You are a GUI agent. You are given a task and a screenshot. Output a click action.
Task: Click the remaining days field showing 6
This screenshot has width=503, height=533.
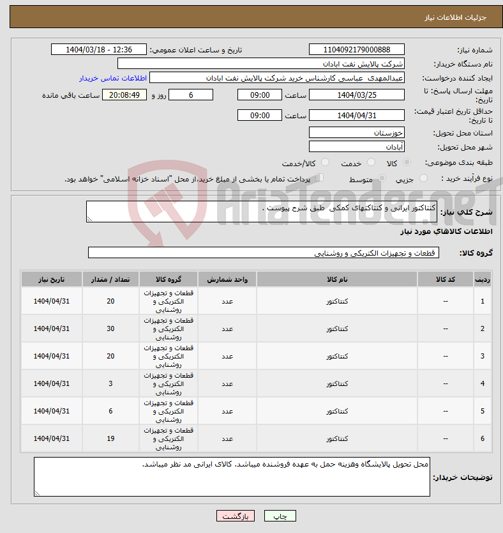[191, 95]
